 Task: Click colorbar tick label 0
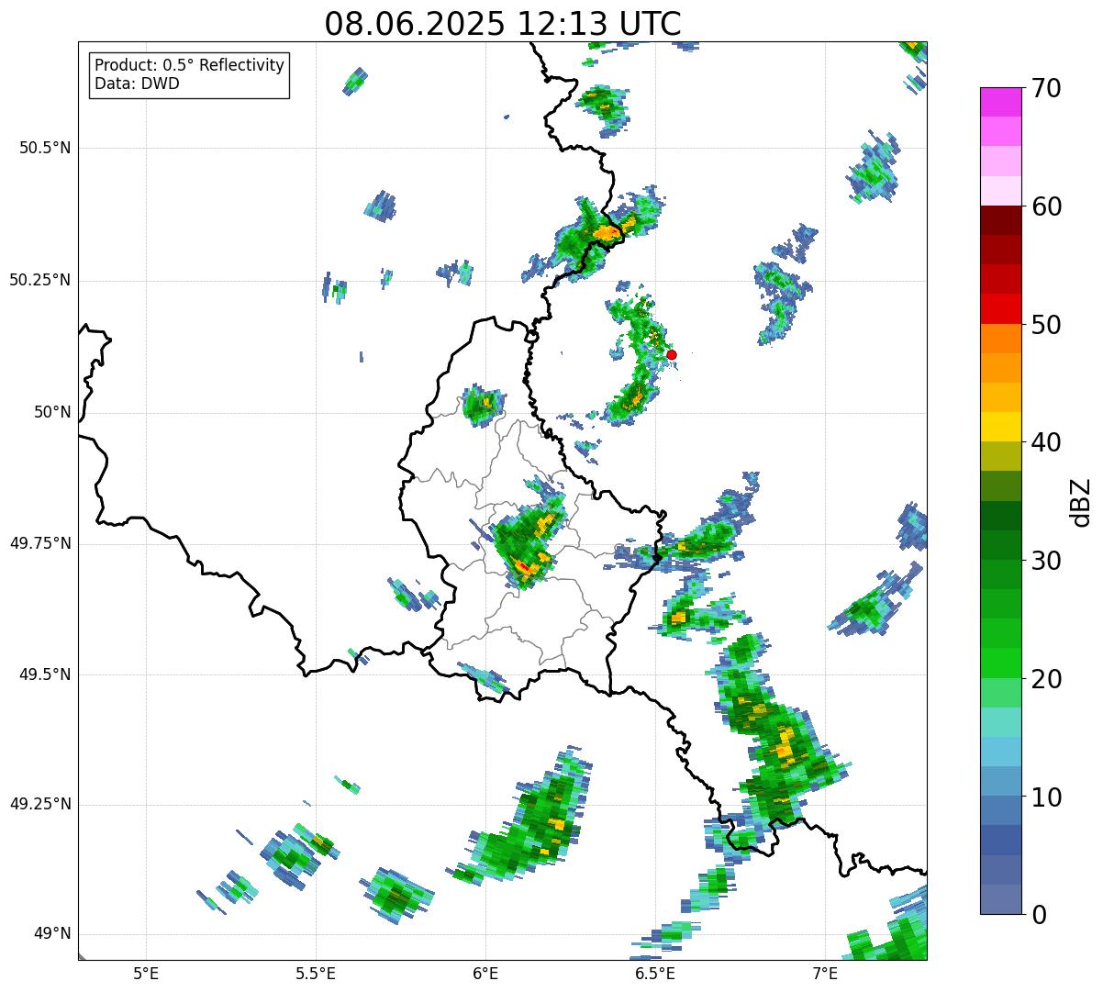(1038, 915)
